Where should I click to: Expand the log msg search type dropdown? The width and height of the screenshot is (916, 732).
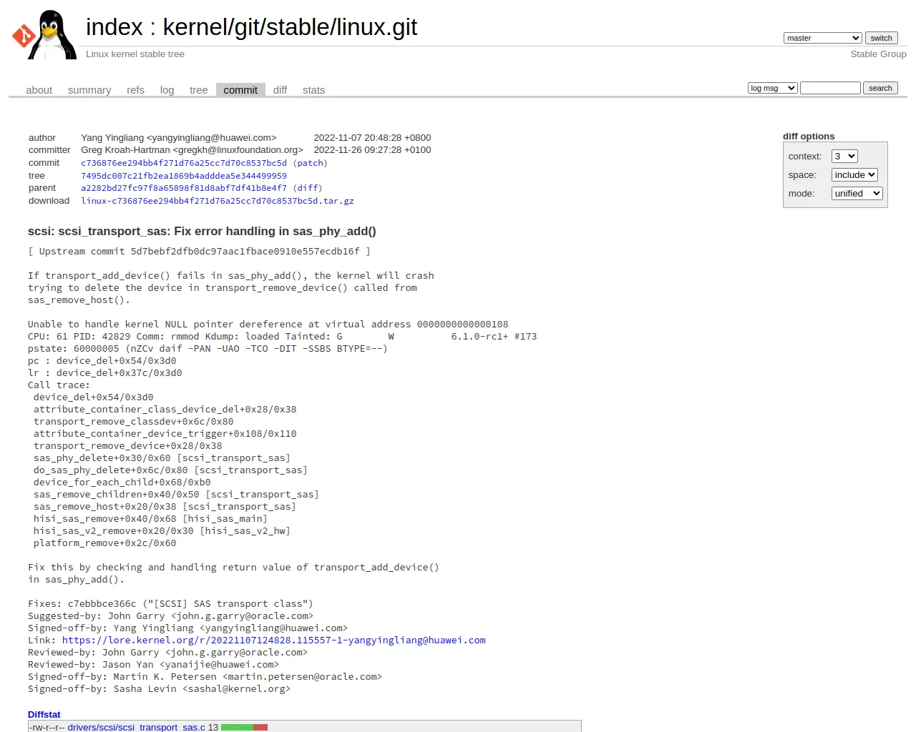(x=773, y=88)
